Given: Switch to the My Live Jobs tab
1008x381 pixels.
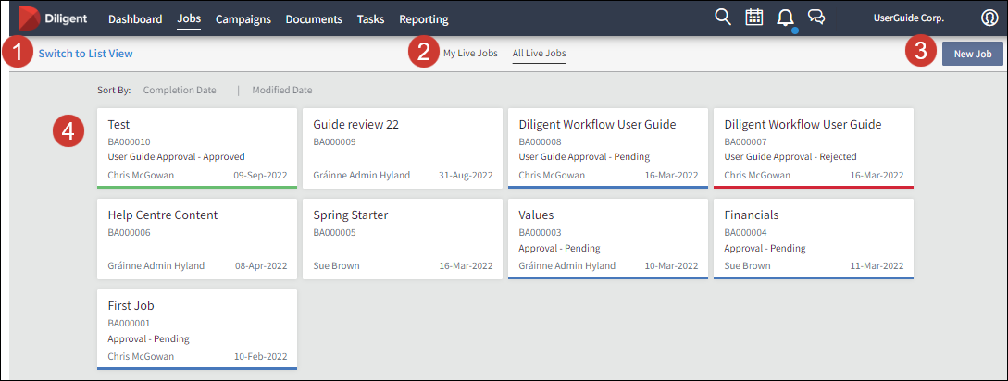Looking at the screenshot, I should tap(470, 54).
